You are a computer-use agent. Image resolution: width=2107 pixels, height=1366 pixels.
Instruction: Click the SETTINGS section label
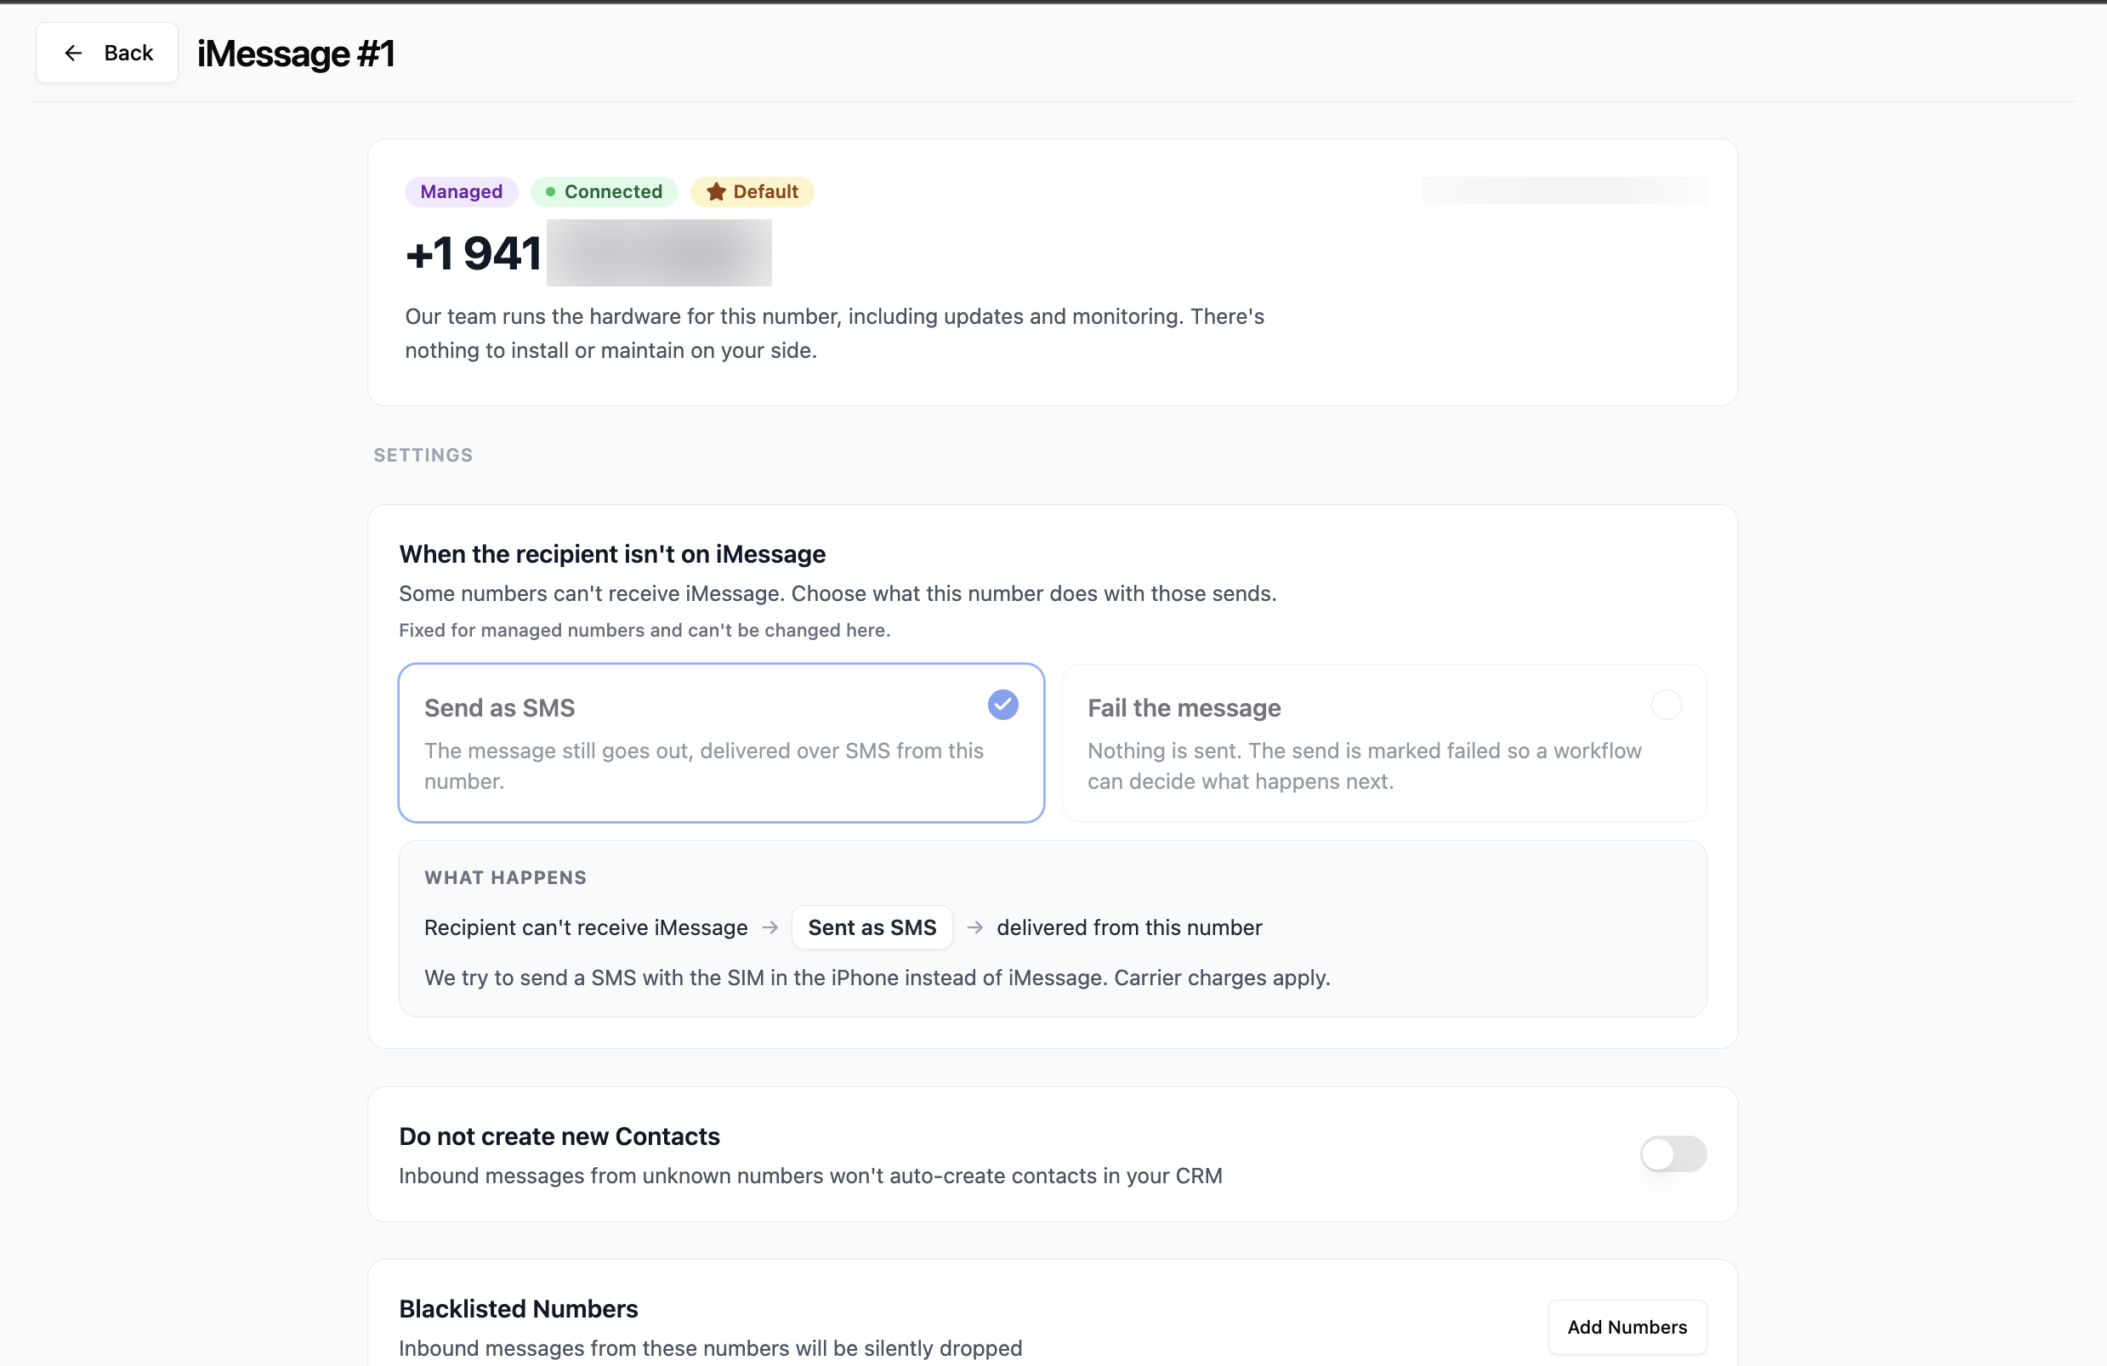423,455
